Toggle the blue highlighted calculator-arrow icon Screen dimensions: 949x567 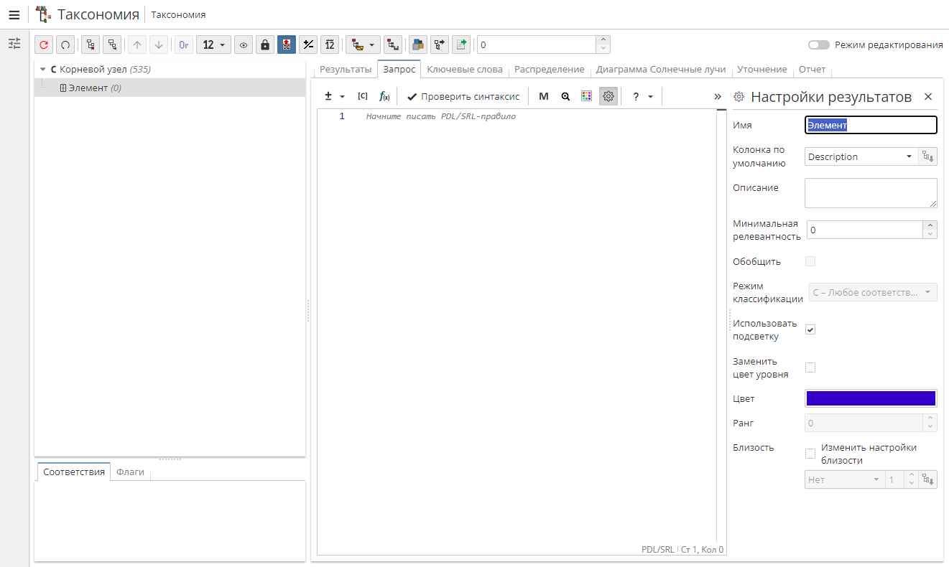287,44
